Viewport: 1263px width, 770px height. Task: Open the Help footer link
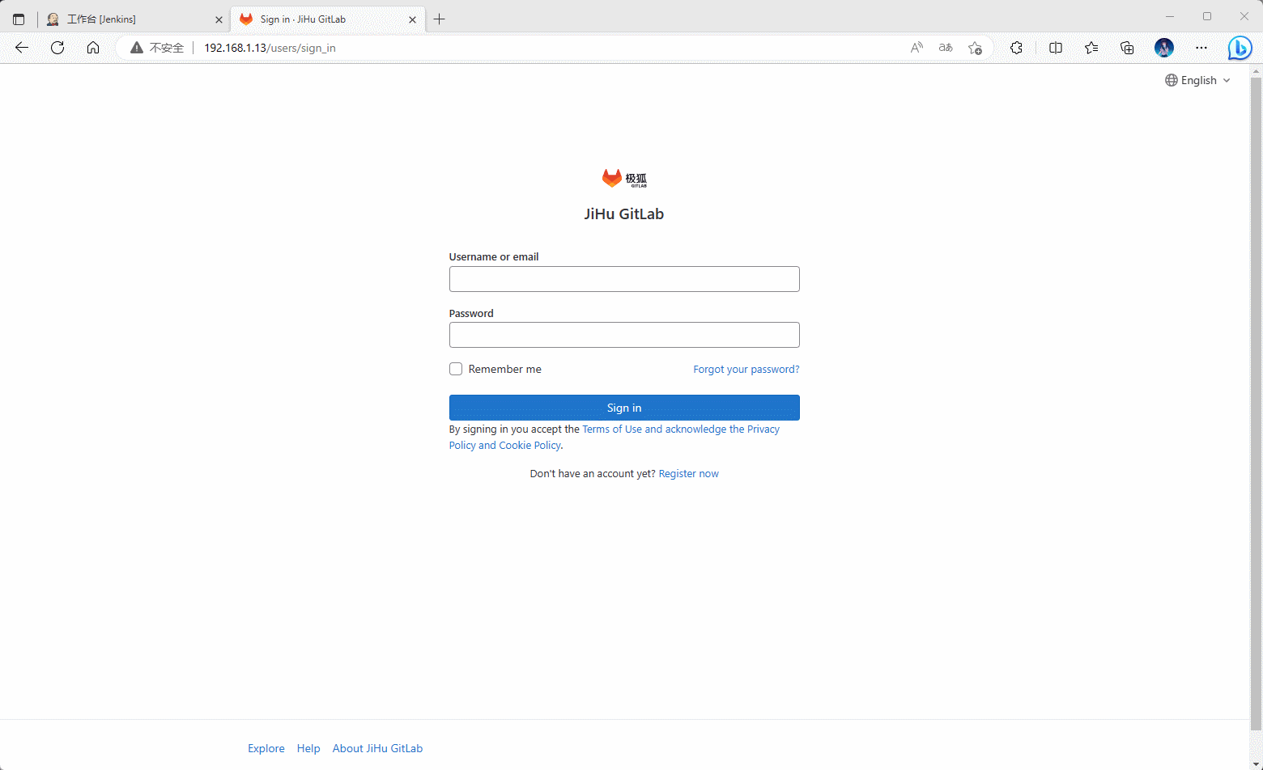pyautogui.click(x=308, y=748)
